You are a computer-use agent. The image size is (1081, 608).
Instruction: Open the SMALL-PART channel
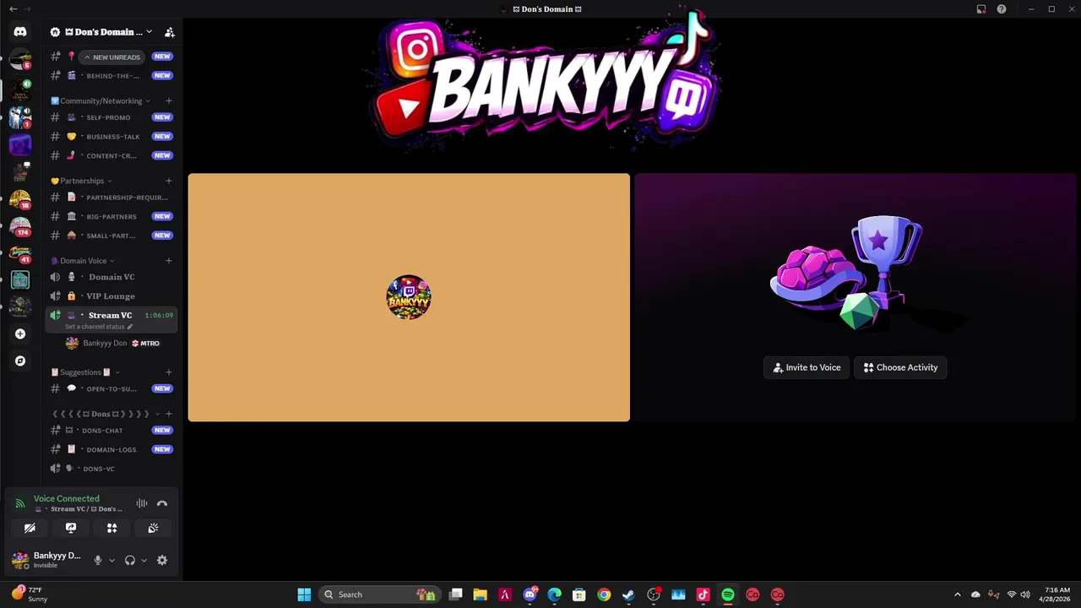(111, 236)
